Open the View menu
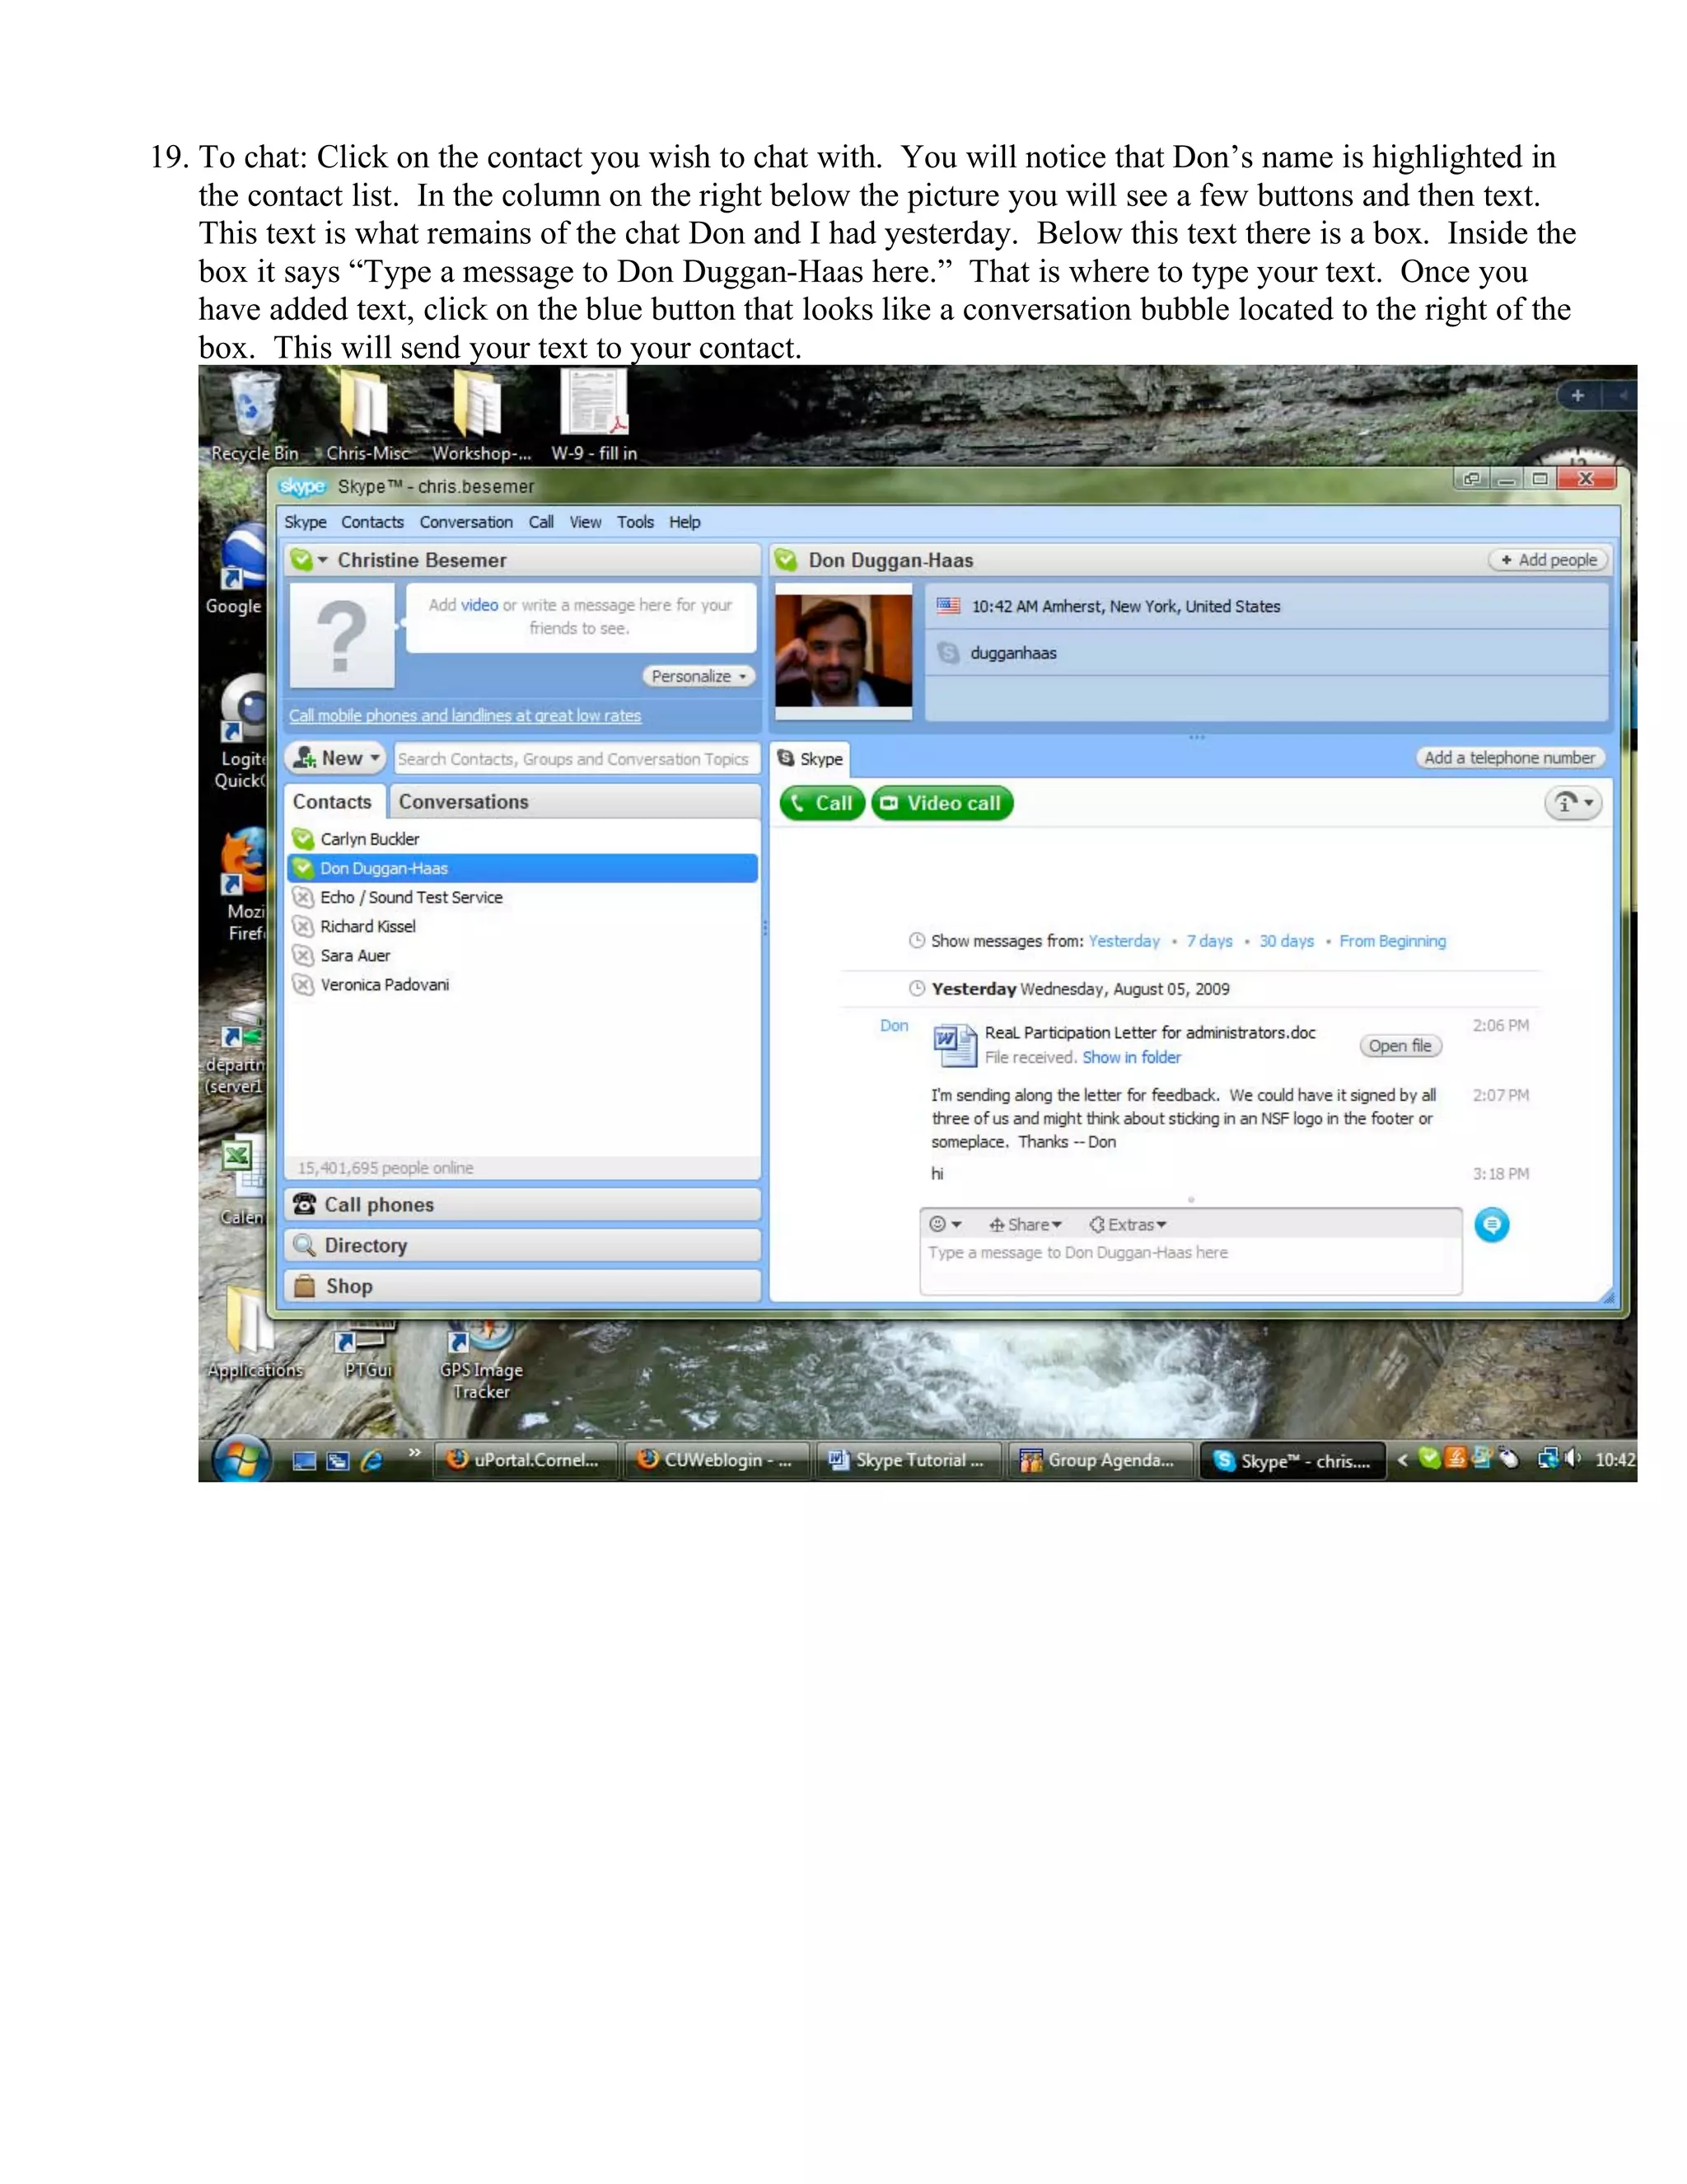Viewport: 1687px width, 2184px height. [585, 522]
